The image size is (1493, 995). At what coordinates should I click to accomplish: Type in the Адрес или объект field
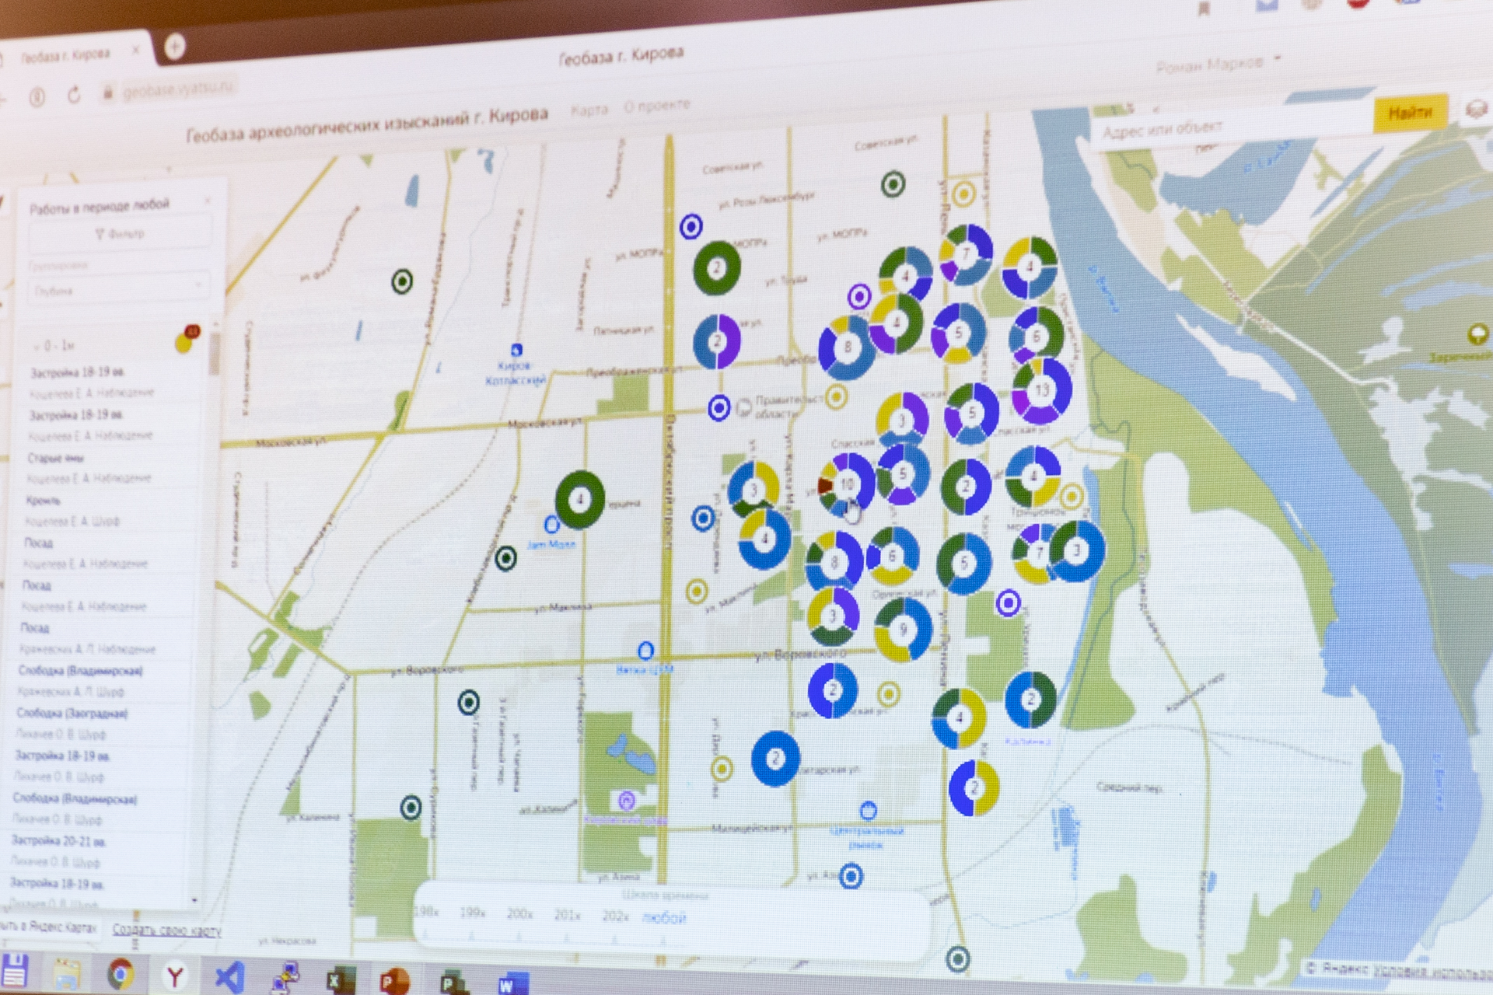pos(1229,127)
